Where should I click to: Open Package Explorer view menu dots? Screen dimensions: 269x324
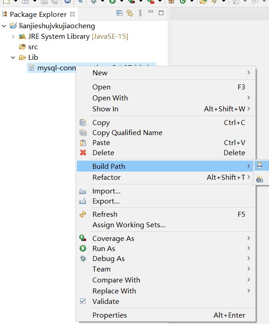coord(140,13)
